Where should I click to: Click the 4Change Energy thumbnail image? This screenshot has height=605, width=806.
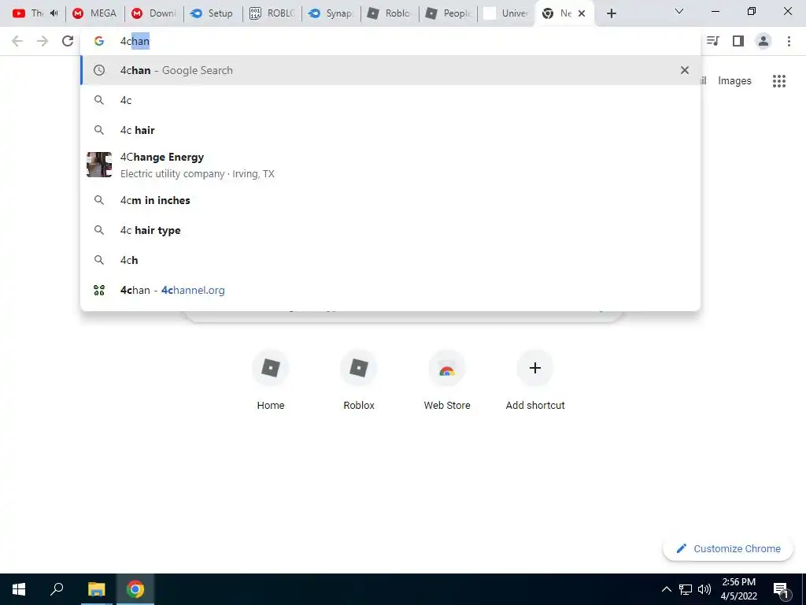99,165
